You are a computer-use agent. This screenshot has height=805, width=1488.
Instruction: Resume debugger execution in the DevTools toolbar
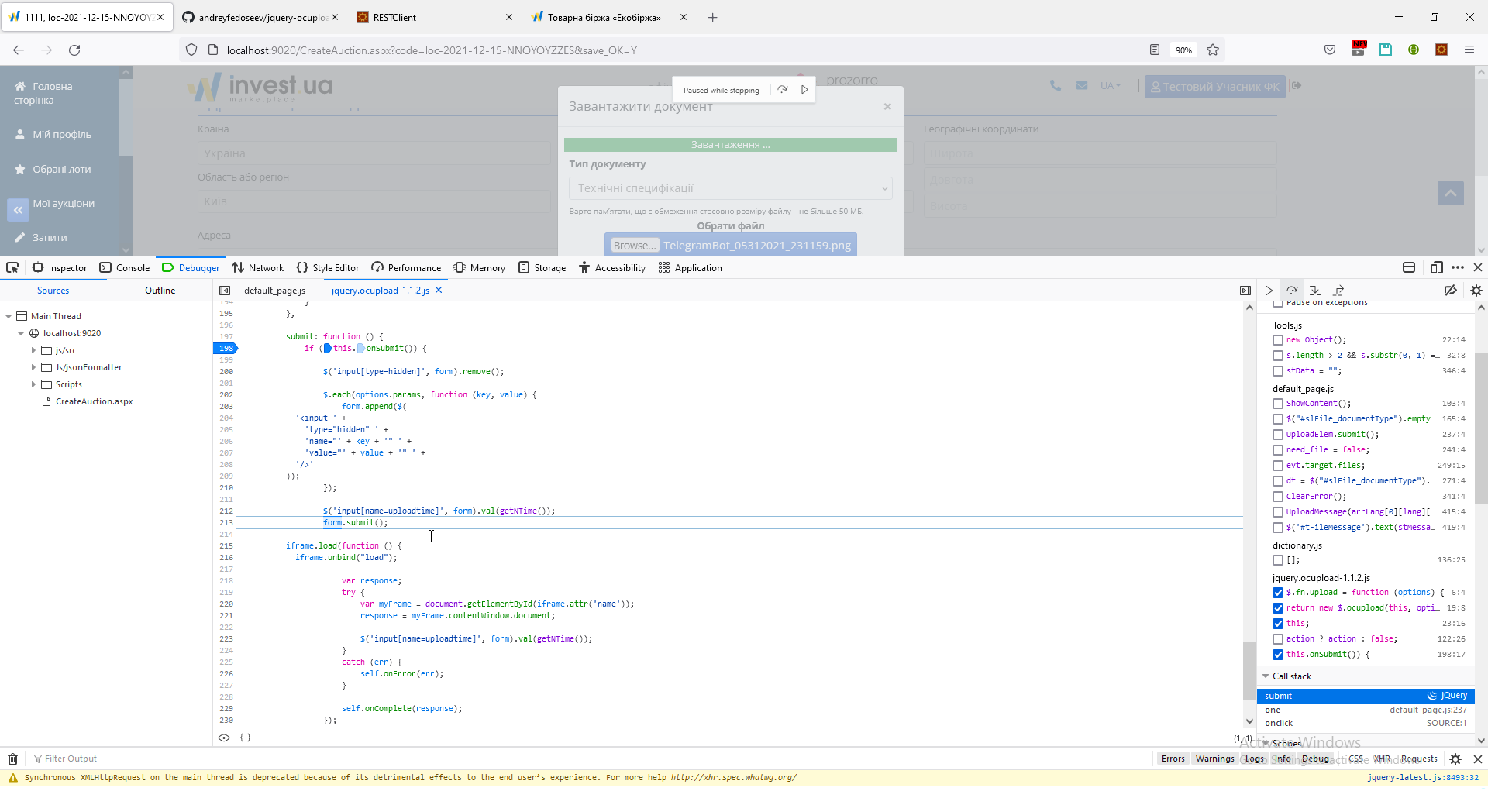(x=1269, y=291)
